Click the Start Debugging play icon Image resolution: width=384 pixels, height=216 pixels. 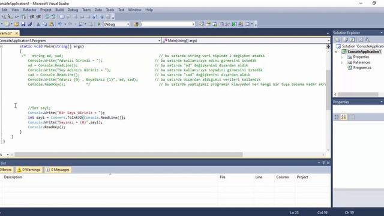pos(99,24)
